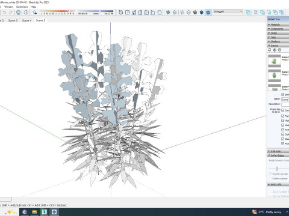Open the Untagged tag dropdown
The height and width of the screenshot is (216, 289).
click(x=228, y=11)
